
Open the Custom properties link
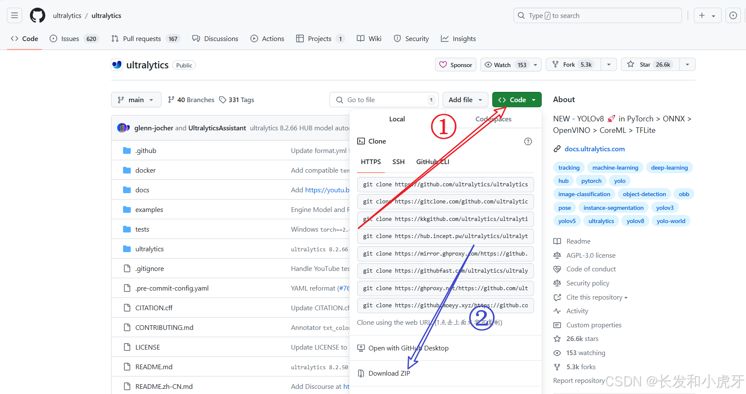point(587,325)
